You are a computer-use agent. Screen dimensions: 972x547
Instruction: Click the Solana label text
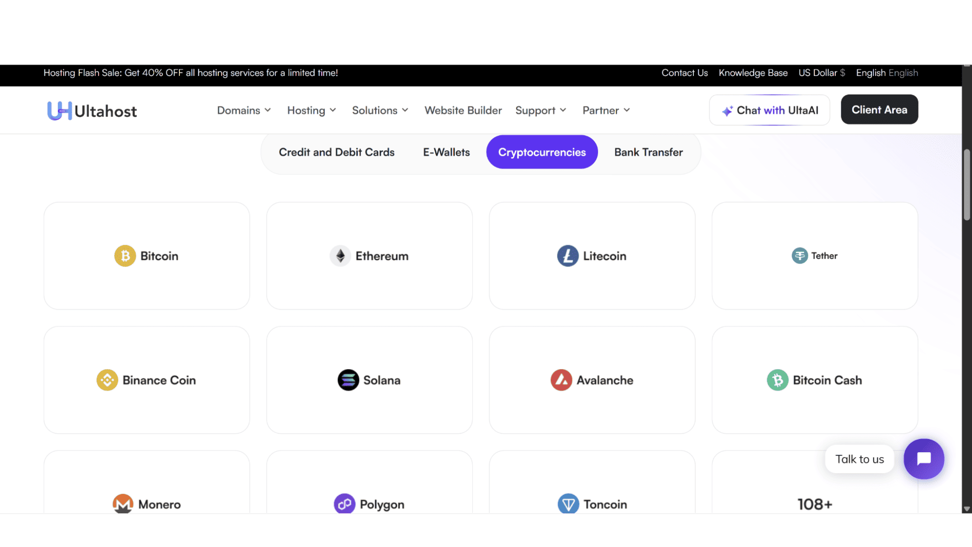tap(382, 380)
